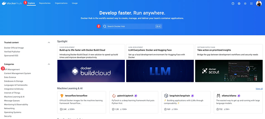Image resolution: width=265 pixels, height=119 pixels.
Task: Focus the Search Docker Hub field
Action: pyautogui.click(x=132, y=26)
